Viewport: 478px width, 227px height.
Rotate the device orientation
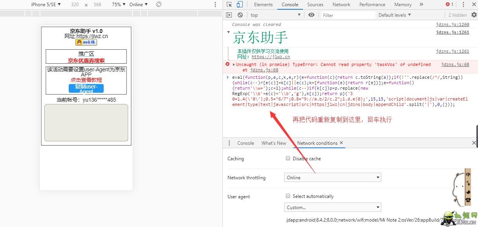pyautogui.click(x=159, y=5)
